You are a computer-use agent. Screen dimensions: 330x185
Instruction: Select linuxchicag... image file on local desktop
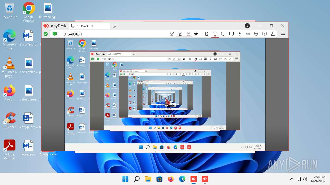[x=48, y=11]
